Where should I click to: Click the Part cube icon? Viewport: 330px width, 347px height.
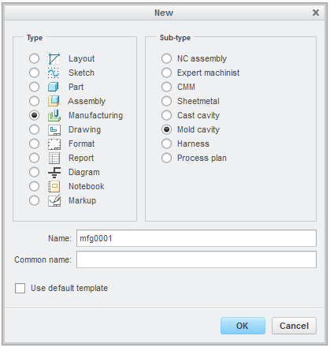tap(54, 87)
